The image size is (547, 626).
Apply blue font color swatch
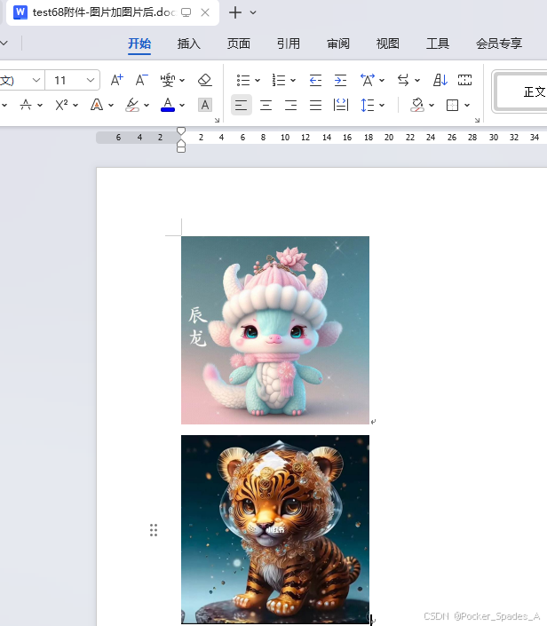[x=168, y=105]
